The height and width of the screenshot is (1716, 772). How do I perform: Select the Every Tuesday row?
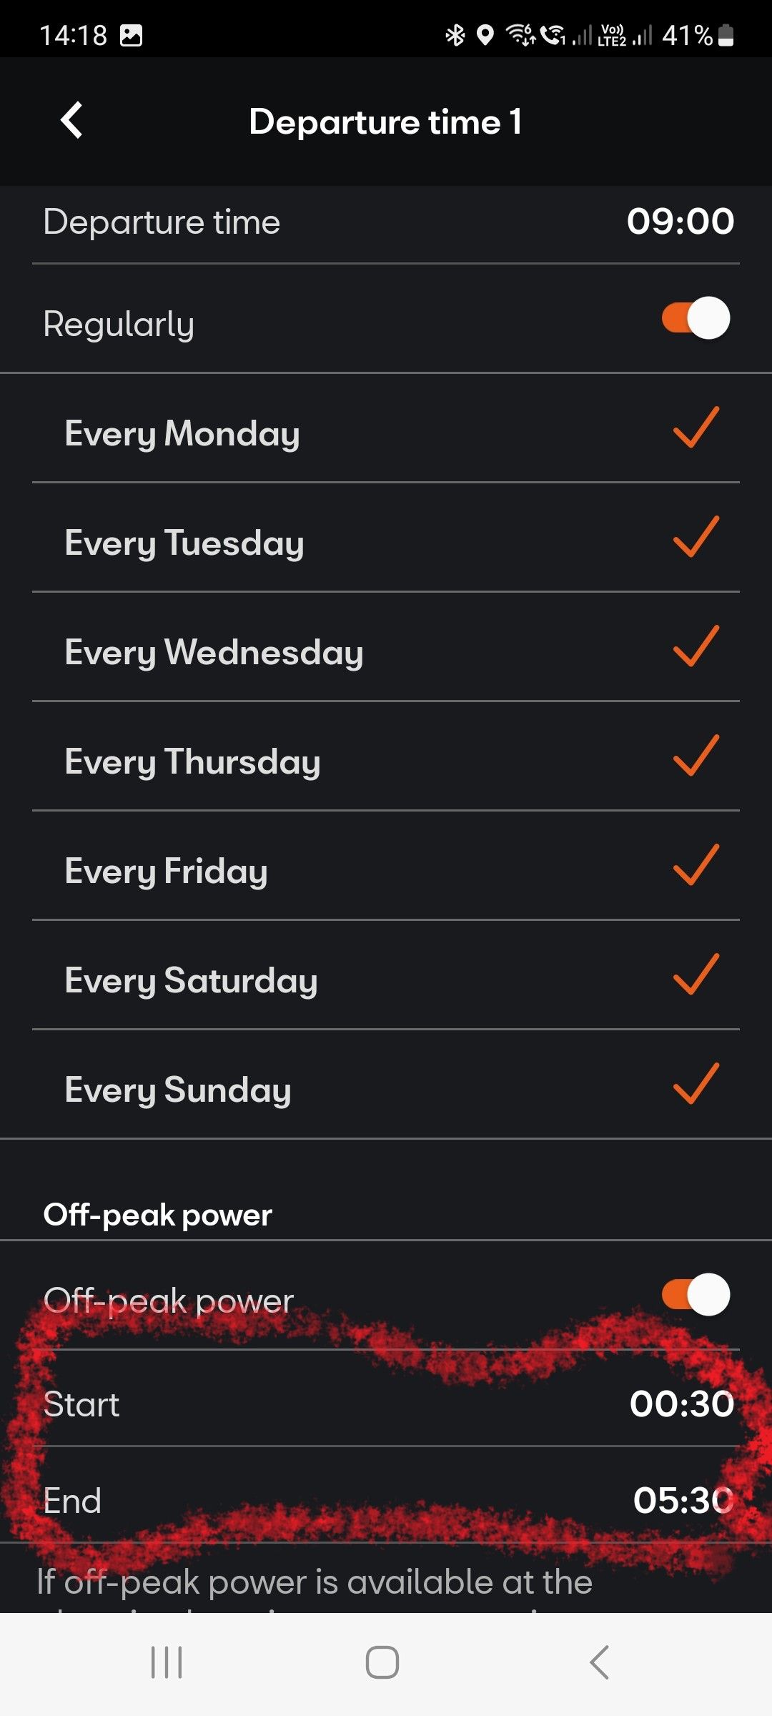point(386,543)
